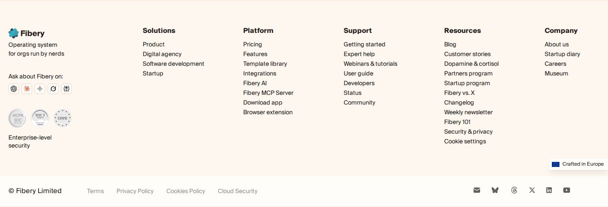This screenshot has width=608, height=207.
Task: Click Fibery vs. X link
Action: [459, 93]
